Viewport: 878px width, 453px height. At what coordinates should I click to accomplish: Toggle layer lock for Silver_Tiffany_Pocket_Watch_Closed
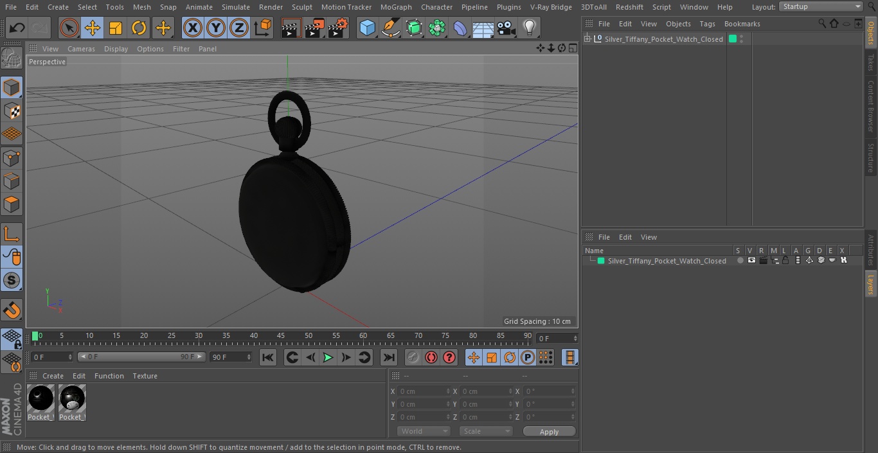point(786,260)
